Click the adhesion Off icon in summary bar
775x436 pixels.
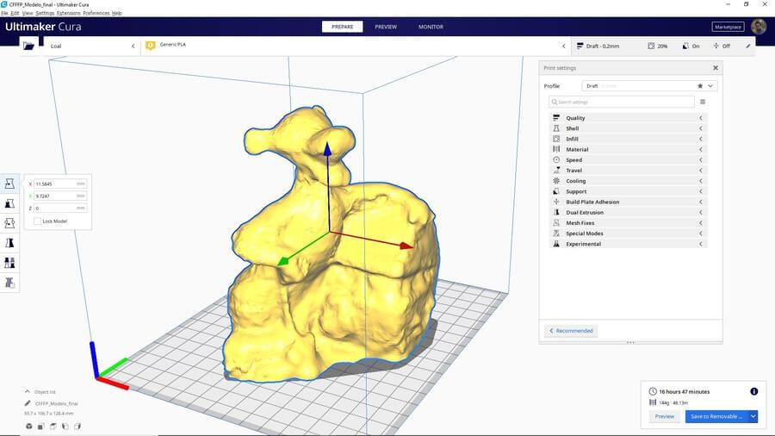pyautogui.click(x=716, y=46)
